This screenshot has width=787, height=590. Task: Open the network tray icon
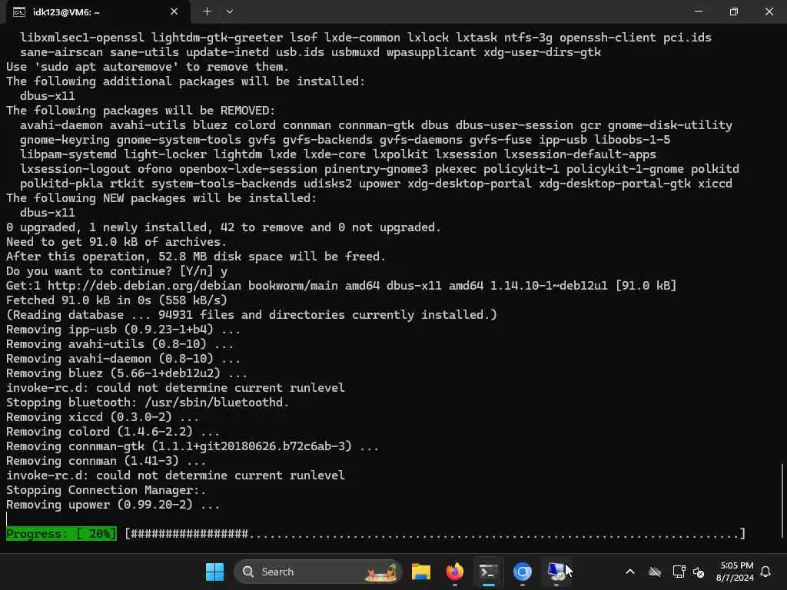[x=679, y=572]
